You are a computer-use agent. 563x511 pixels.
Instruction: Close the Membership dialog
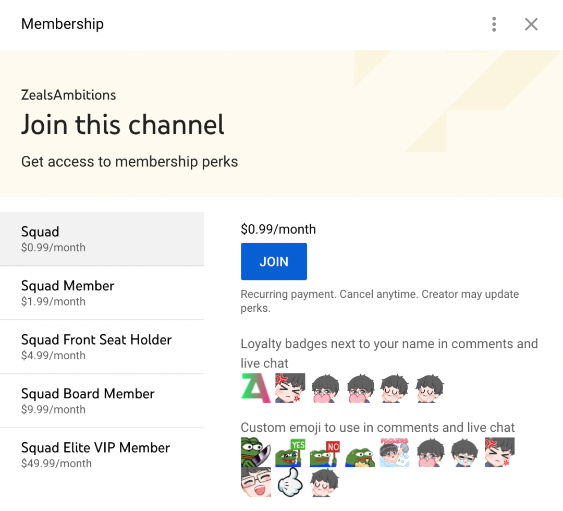[531, 24]
